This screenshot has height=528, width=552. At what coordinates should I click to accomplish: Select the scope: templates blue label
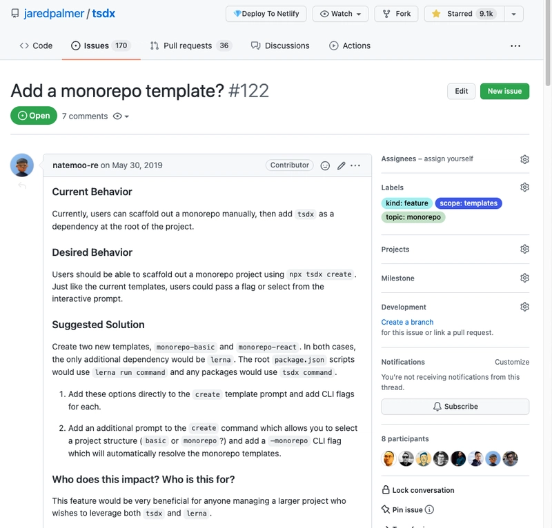pyautogui.click(x=469, y=203)
